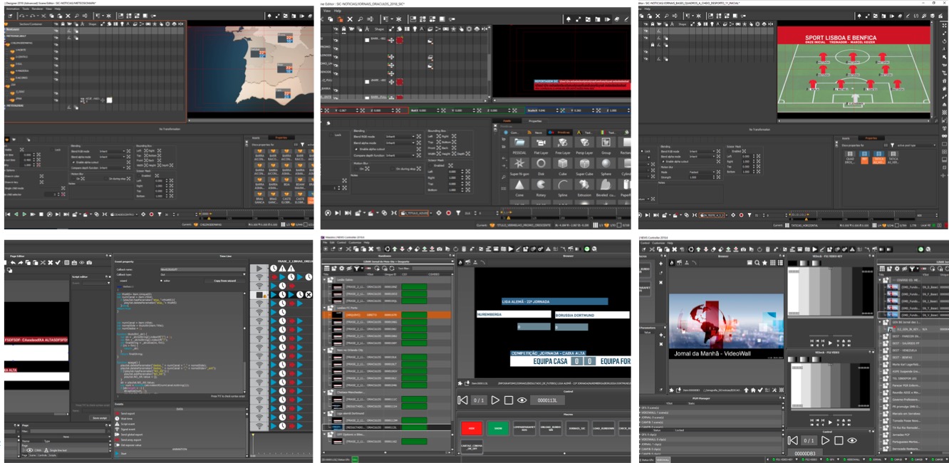Select the orange ARQUIVO DIRETO rundown row
949x463 pixels.
coord(386,315)
